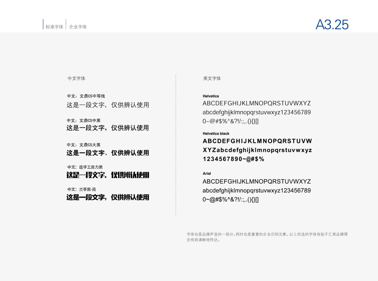
Task: Select the 中文字体 section heading
Action: [x=76, y=79]
